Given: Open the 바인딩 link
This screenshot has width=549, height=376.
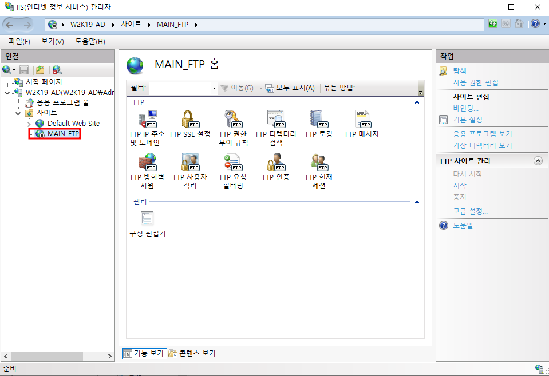Looking at the screenshot, I should pyautogui.click(x=465, y=108).
